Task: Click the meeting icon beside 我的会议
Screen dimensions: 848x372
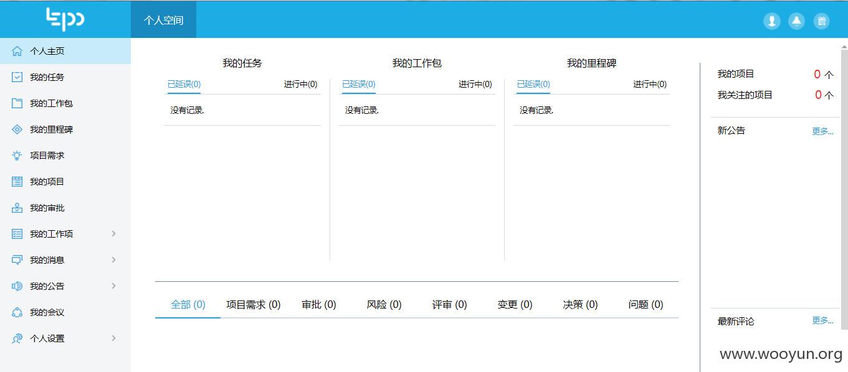Action: coord(17,312)
